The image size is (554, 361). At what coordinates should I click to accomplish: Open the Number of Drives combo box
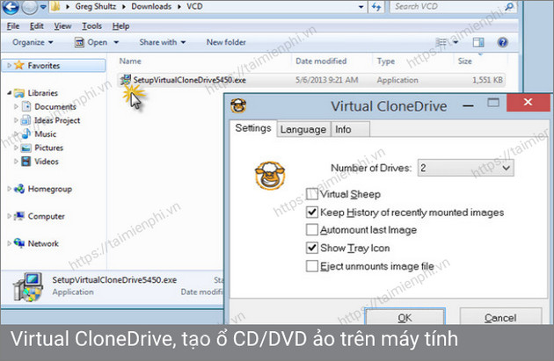coord(466,168)
